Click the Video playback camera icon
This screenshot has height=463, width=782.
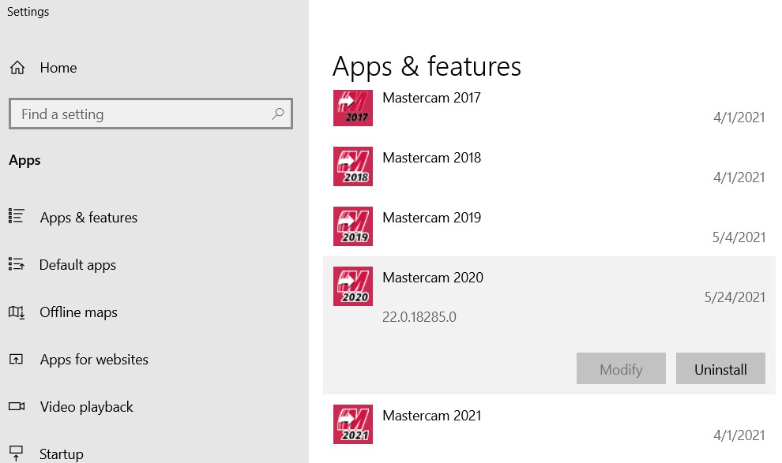17,406
